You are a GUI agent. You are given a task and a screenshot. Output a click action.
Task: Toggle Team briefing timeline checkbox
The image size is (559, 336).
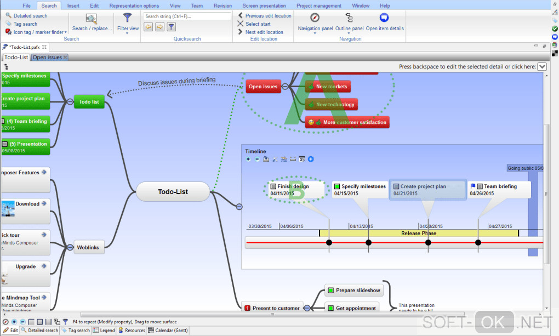pos(480,186)
